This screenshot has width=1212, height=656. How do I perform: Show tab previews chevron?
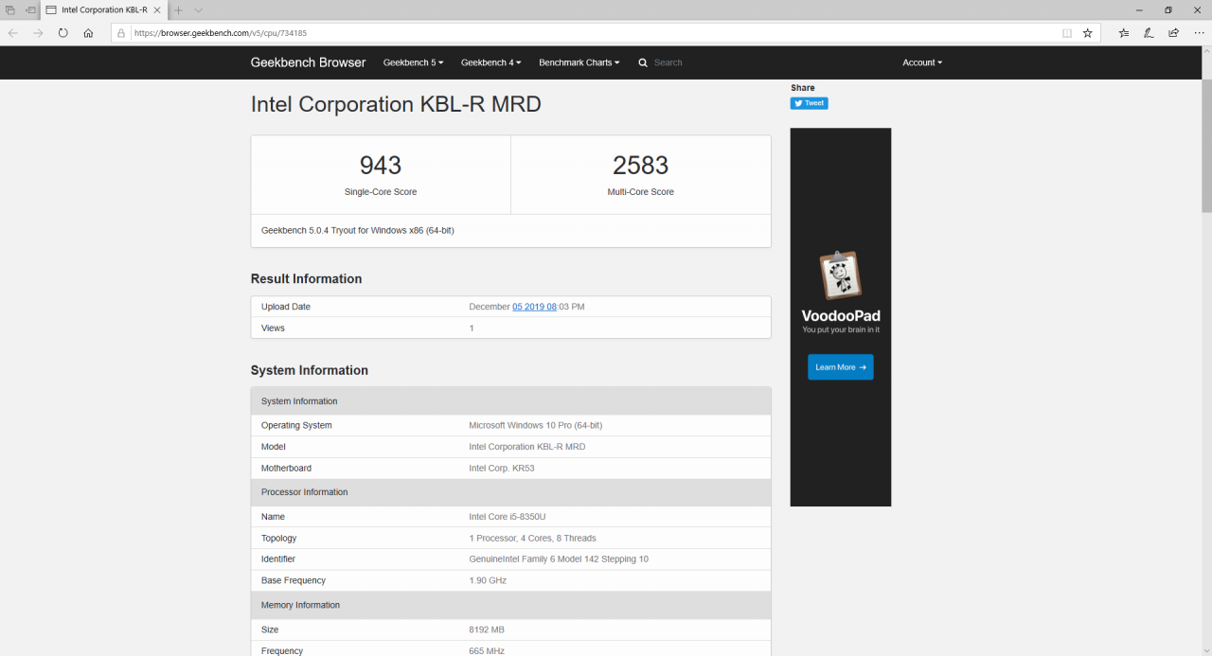point(198,9)
